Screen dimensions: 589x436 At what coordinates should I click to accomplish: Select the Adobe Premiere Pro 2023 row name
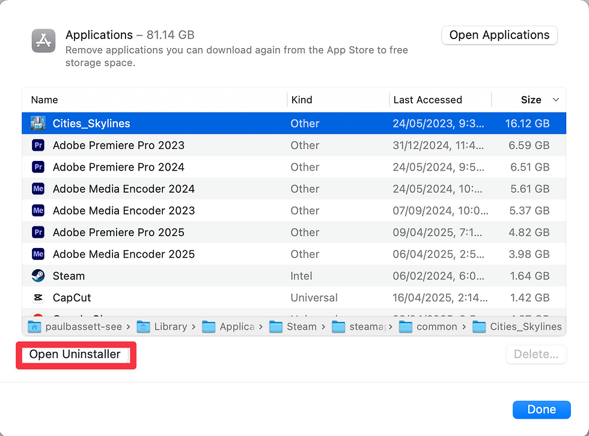click(119, 145)
